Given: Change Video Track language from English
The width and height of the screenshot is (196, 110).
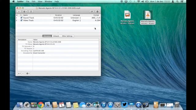Looking at the screenshot, I should (77, 20).
